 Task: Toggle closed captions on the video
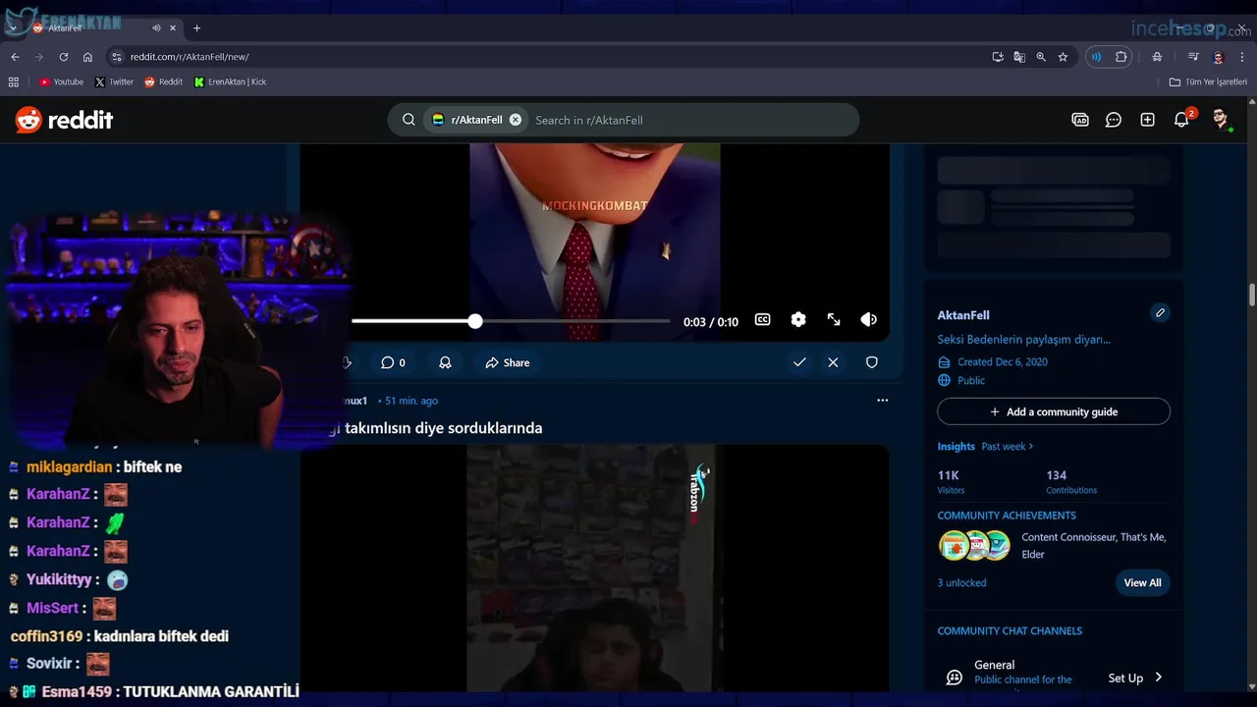[762, 319]
